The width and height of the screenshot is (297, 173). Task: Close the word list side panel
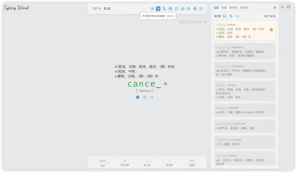tap(275, 8)
